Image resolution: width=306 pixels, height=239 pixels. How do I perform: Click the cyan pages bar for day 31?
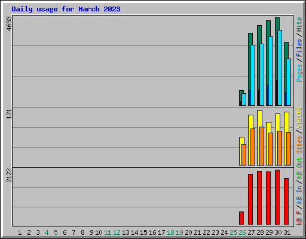point(289,82)
